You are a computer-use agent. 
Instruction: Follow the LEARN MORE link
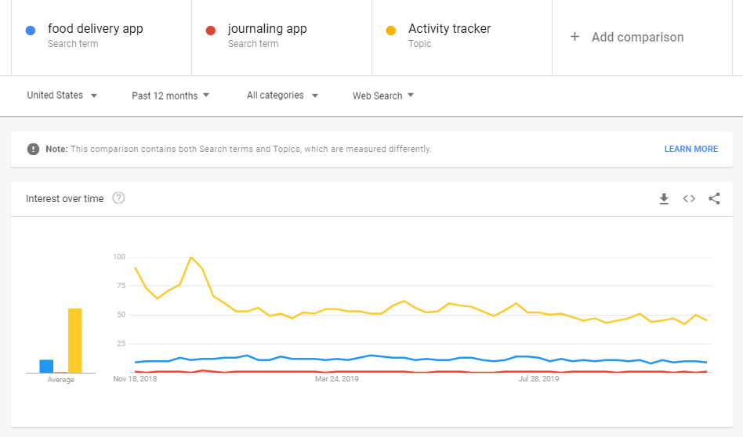(x=690, y=149)
